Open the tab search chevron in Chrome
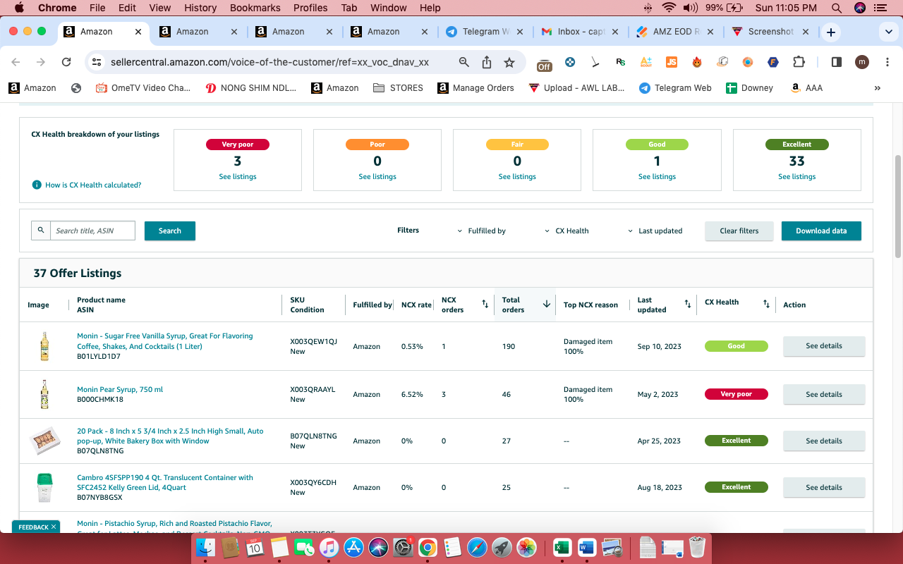 tap(888, 32)
